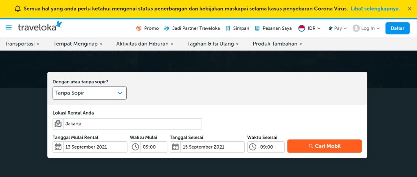Image resolution: width=417 pixels, height=177 pixels.
Task: Click the calendar icon for Tanggal Mulai Rental
Action: pyautogui.click(x=58, y=147)
